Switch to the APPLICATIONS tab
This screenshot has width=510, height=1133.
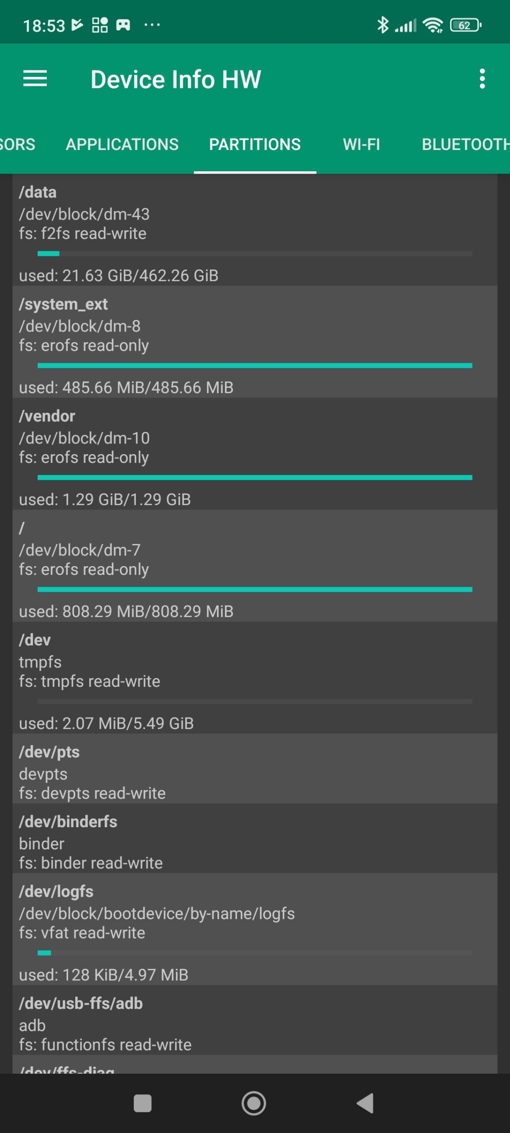coord(122,144)
